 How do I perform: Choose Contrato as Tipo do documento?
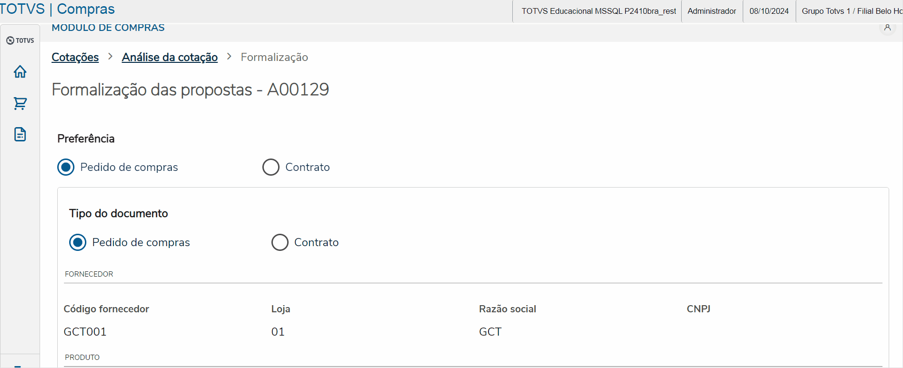coord(280,242)
